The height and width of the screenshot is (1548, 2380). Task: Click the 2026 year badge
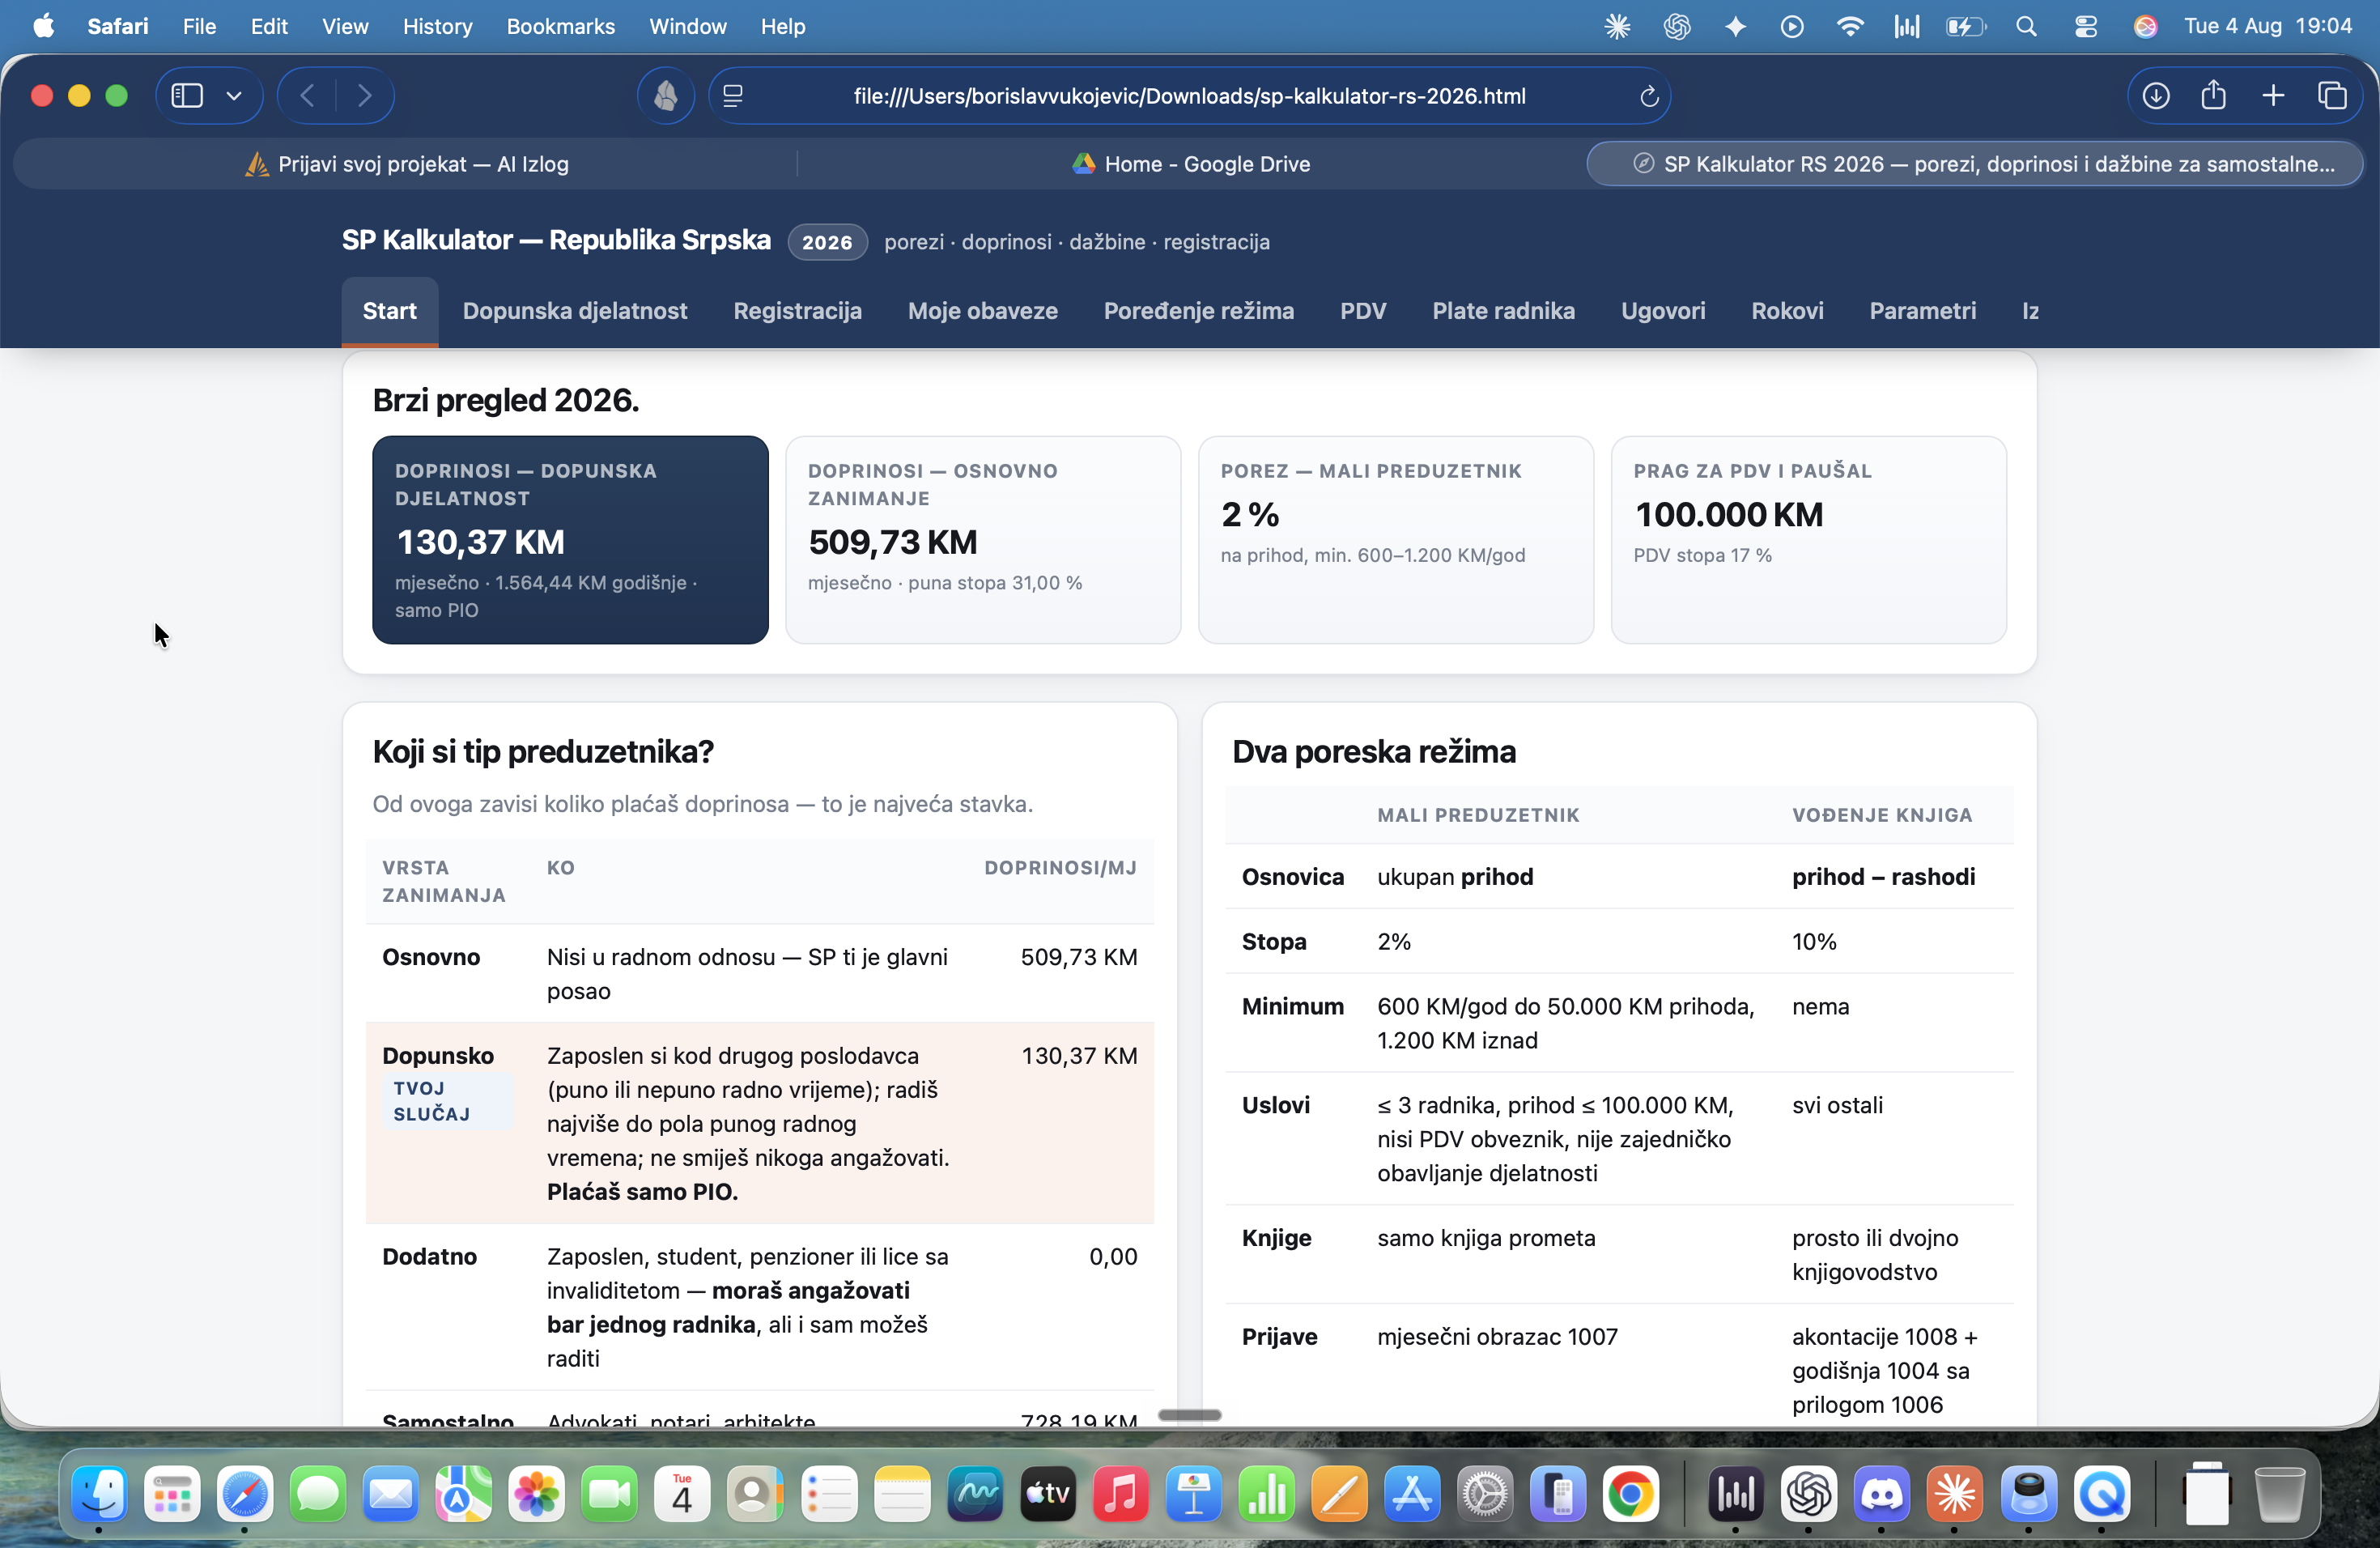(827, 242)
